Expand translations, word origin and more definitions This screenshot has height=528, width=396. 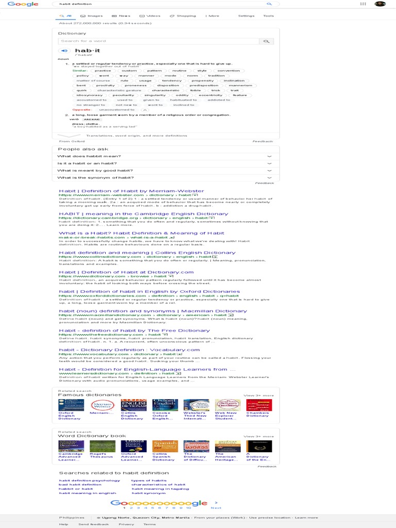[x=136, y=136]
